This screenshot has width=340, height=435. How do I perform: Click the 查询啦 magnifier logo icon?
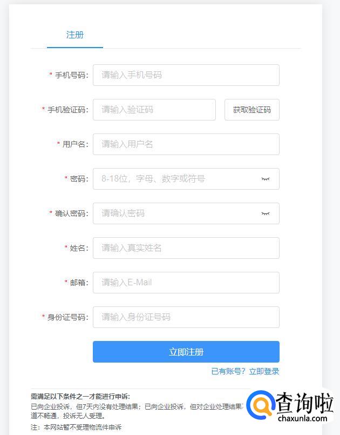261,406
